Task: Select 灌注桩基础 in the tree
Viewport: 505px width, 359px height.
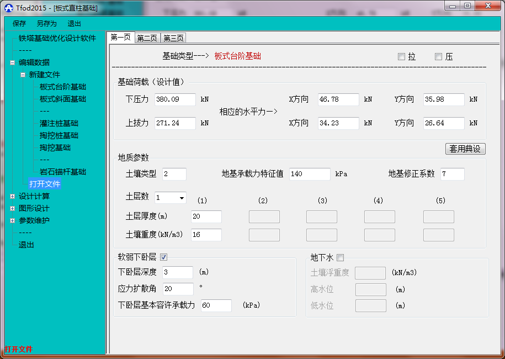Action: coord(59,123)
